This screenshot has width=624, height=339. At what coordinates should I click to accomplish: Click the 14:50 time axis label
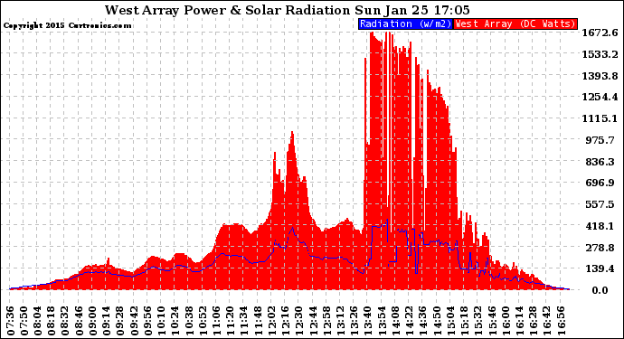pyautogui.click(x=437, y=321)
